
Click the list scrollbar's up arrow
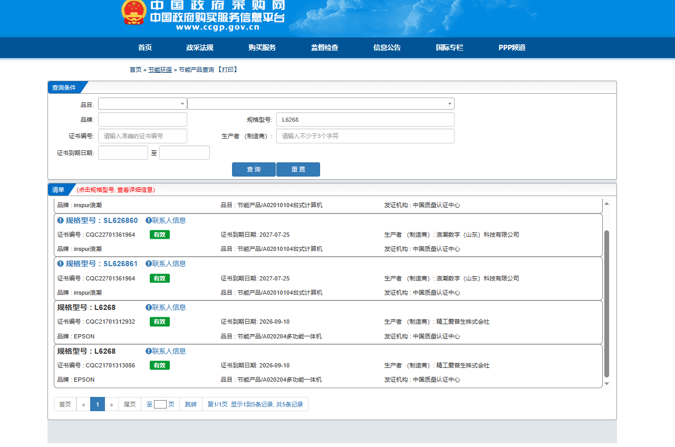click(x=606, y=203)
